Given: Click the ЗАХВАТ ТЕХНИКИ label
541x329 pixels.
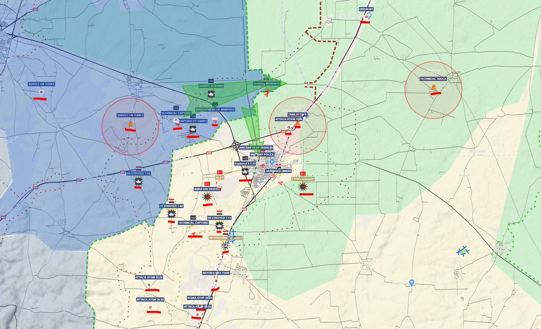Looking at the screenshot, I should click(211, 85).
